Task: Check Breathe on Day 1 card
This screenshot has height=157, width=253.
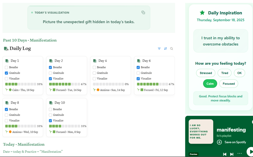Action: (7, 67)
